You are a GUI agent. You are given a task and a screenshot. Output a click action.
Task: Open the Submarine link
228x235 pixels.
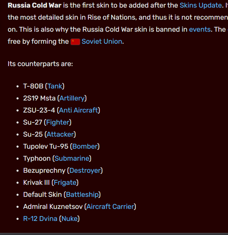coord(72,158)
